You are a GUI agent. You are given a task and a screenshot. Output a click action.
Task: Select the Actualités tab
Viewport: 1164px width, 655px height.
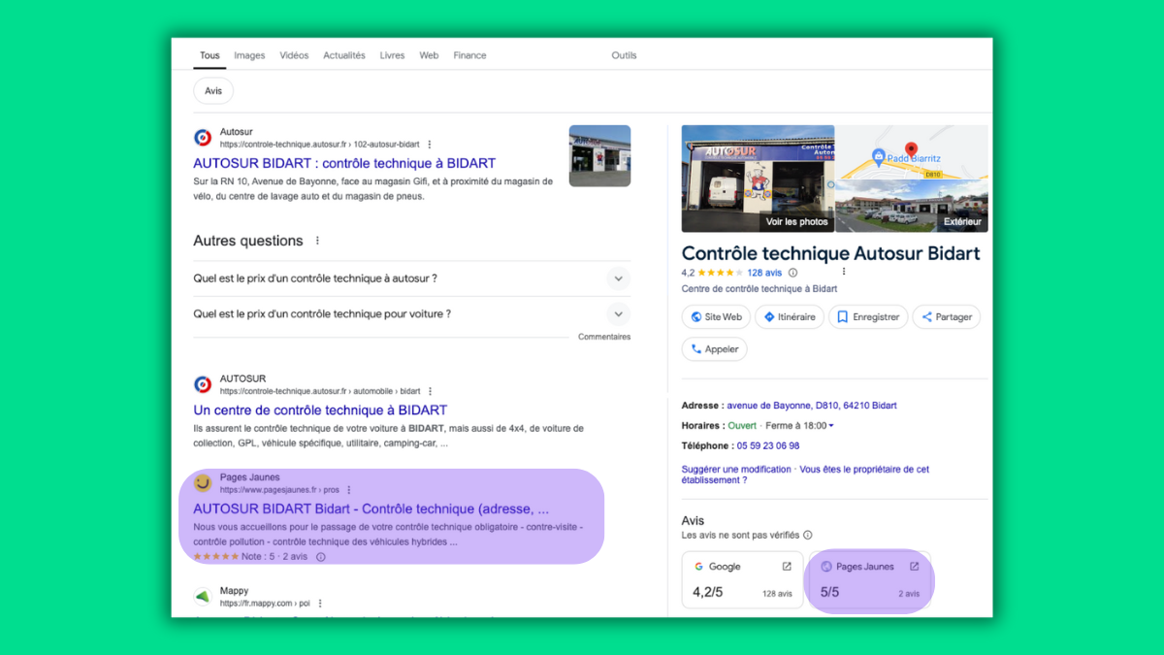(x=344, y=55)
